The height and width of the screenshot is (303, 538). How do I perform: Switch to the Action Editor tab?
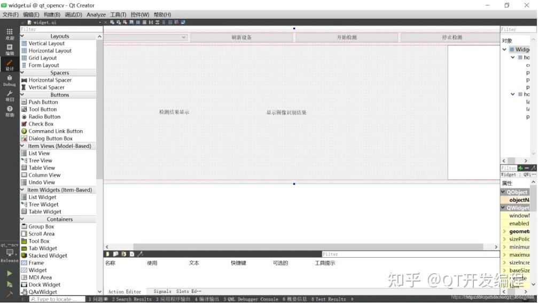click(124, 292)
